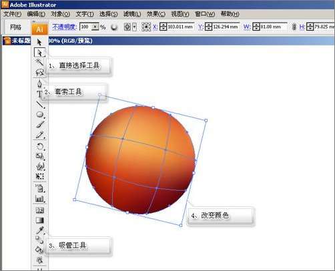Select the Magic Wand tool

point(39,62)
